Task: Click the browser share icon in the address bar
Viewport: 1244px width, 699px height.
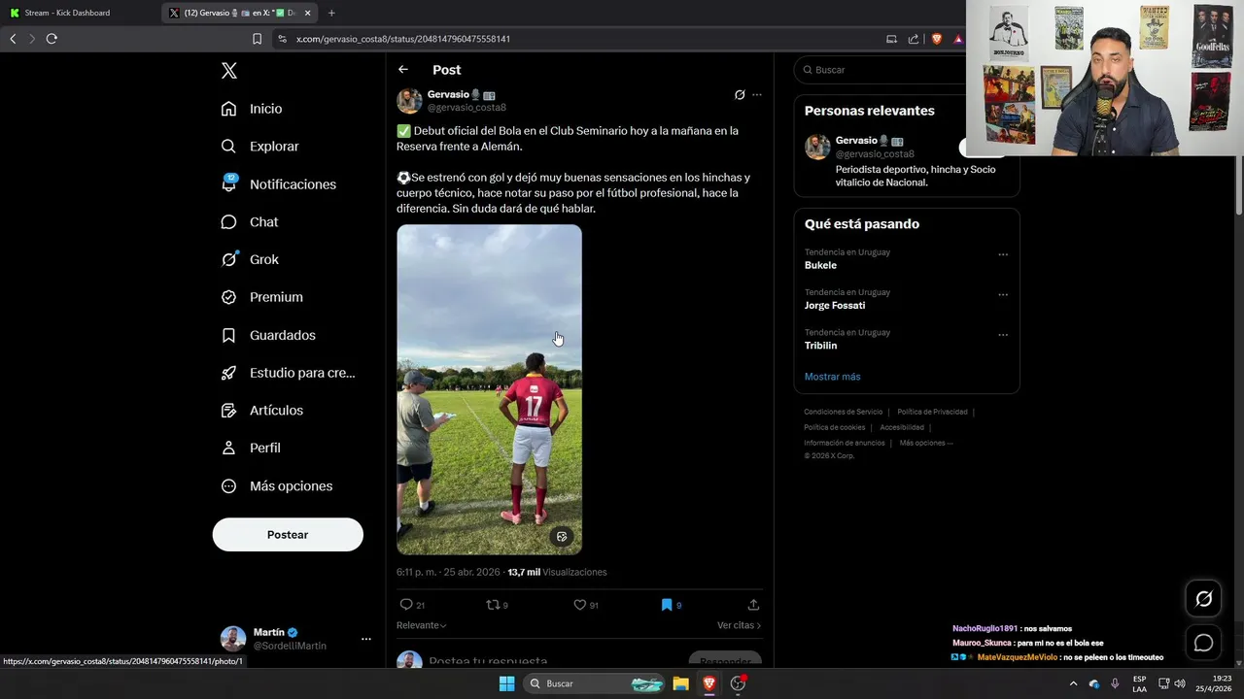Action: coord(914,39)
